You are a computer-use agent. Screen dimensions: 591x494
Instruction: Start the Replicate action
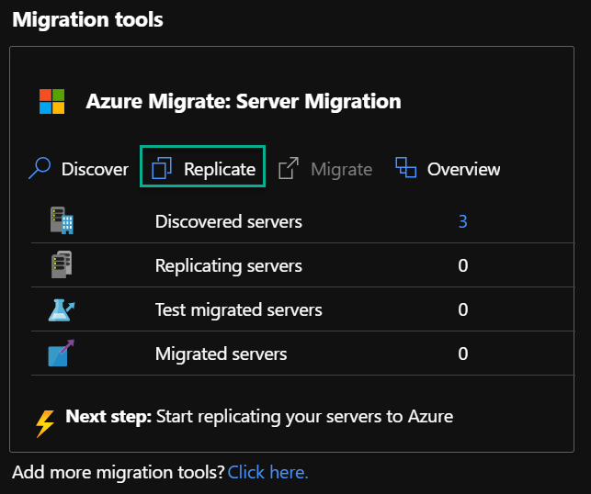coord(203,168)
